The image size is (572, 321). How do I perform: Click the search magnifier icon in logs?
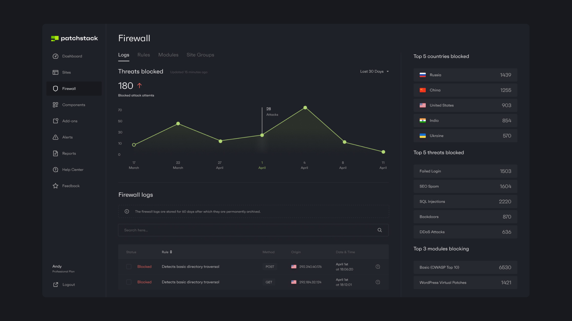tap(380, 230)
